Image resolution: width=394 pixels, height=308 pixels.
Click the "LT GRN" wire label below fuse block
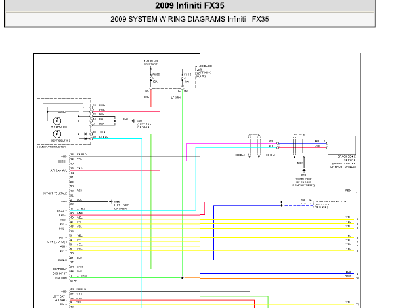point(176,98)
